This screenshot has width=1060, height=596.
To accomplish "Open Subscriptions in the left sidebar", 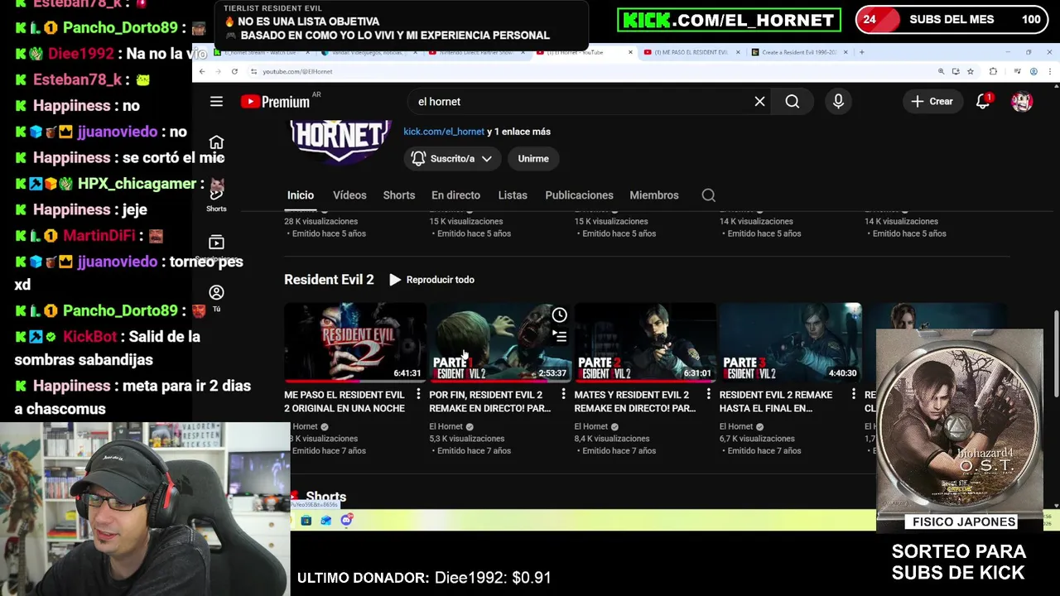I will coord(216,248).
